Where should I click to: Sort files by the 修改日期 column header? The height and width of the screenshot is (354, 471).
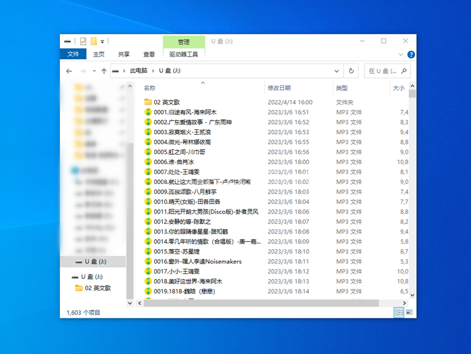279,88
